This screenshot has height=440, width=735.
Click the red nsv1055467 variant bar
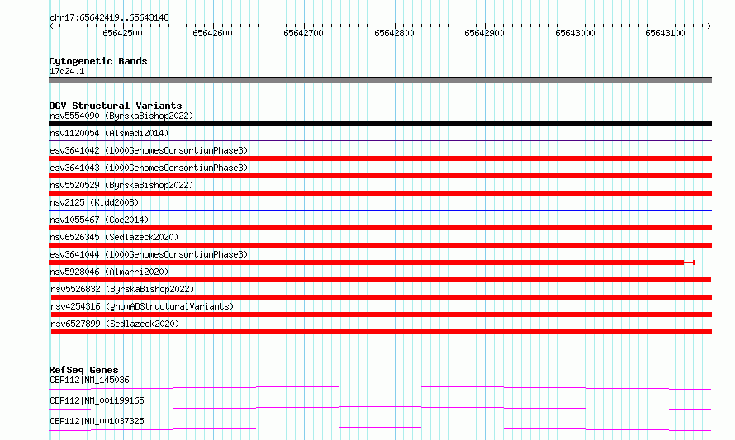tap(380, 228)
